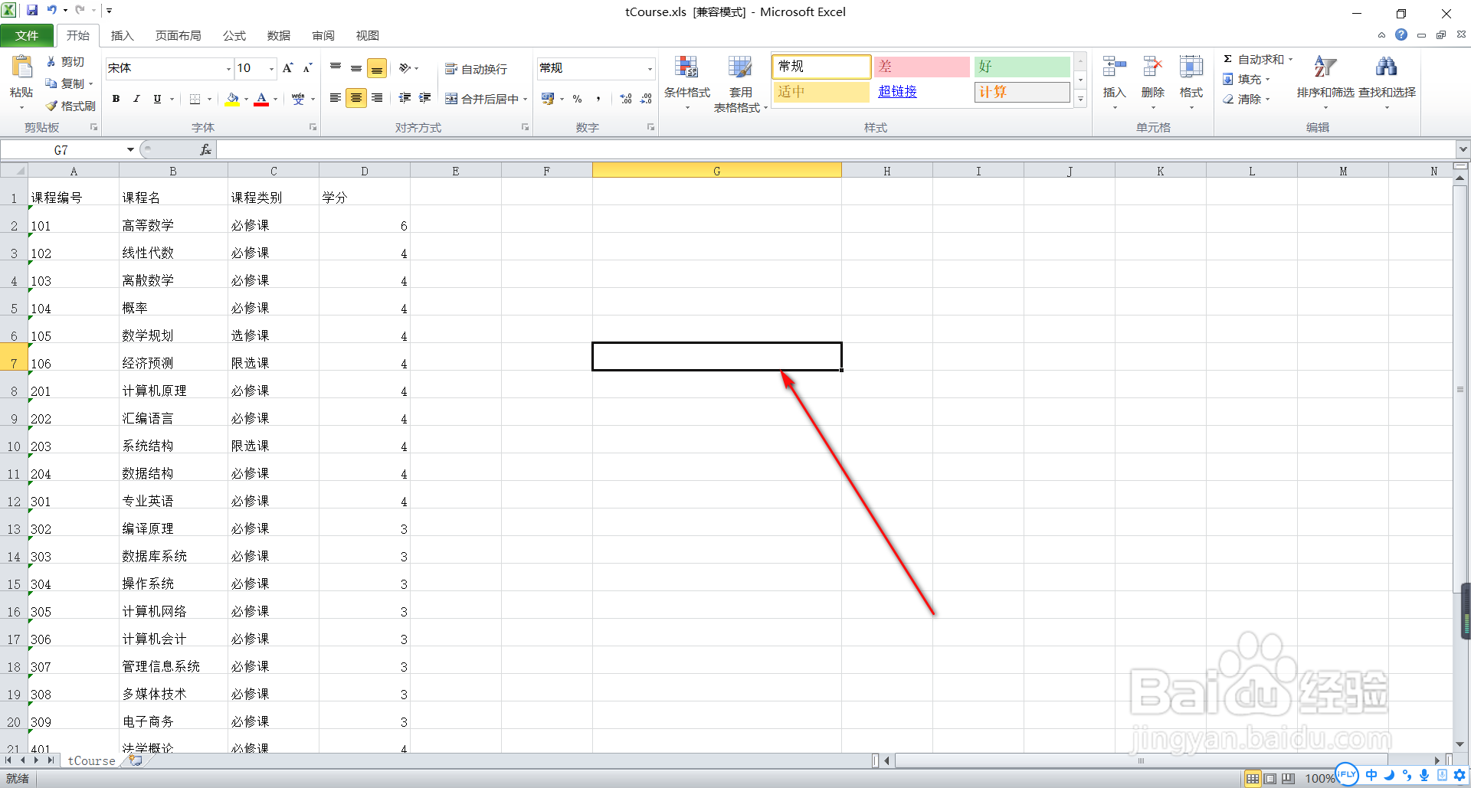This screenshot has height=788, width=1471.
Task: Click the Borders icon in font group
Action: 195,99
